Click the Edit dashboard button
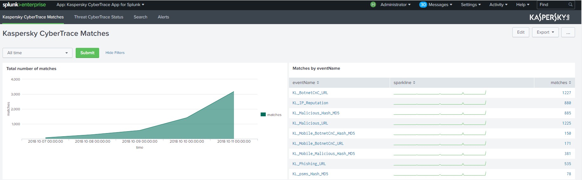 pos(521,32)
